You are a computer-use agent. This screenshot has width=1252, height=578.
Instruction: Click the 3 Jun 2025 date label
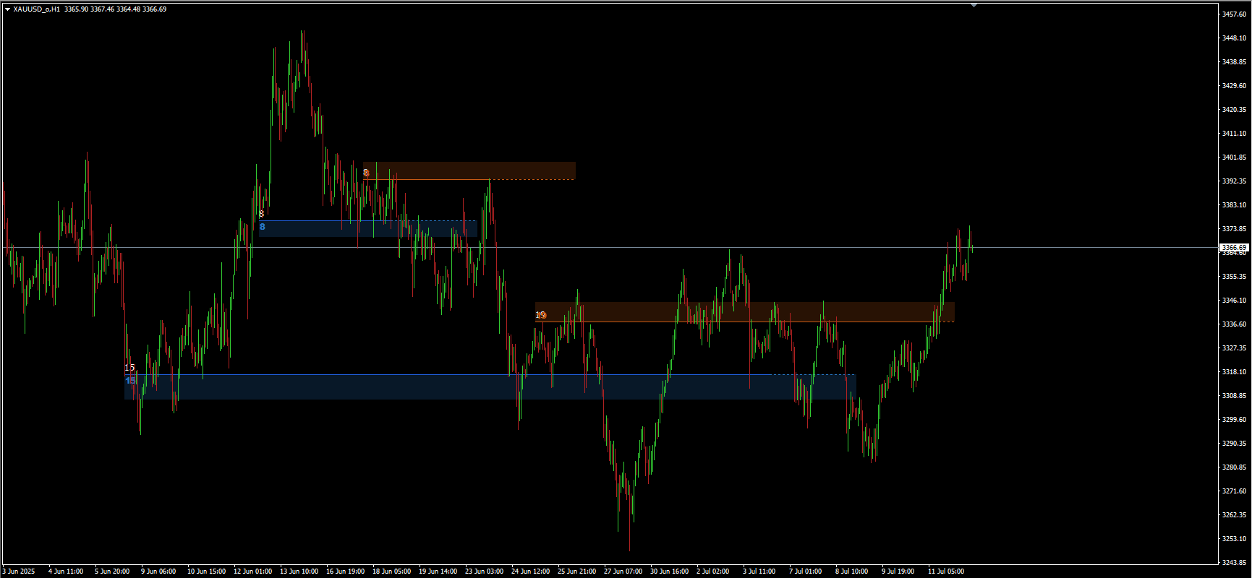tap(19, 571)
